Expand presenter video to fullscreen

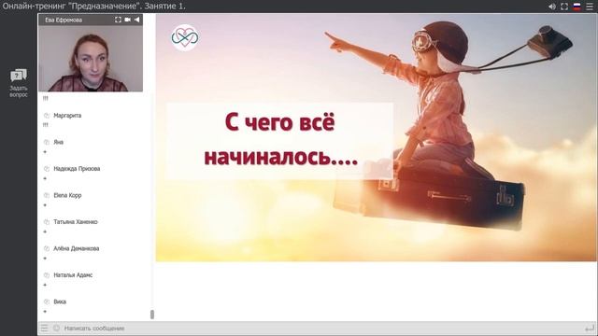(119, 20)
